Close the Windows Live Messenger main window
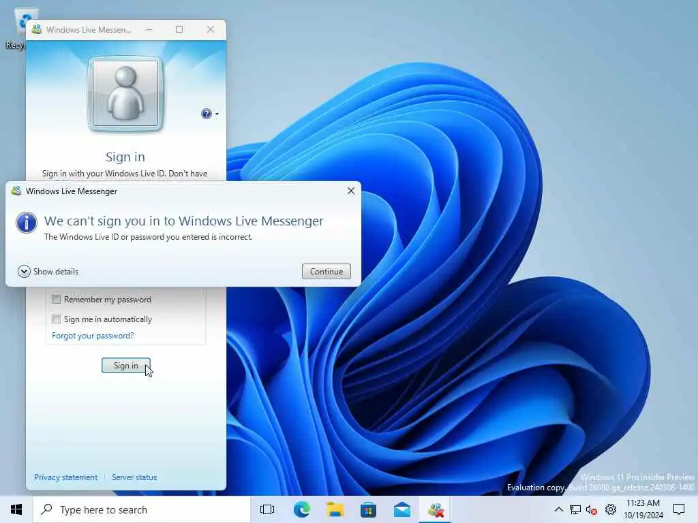The image size is (698, 523). (x=211, y=29)
